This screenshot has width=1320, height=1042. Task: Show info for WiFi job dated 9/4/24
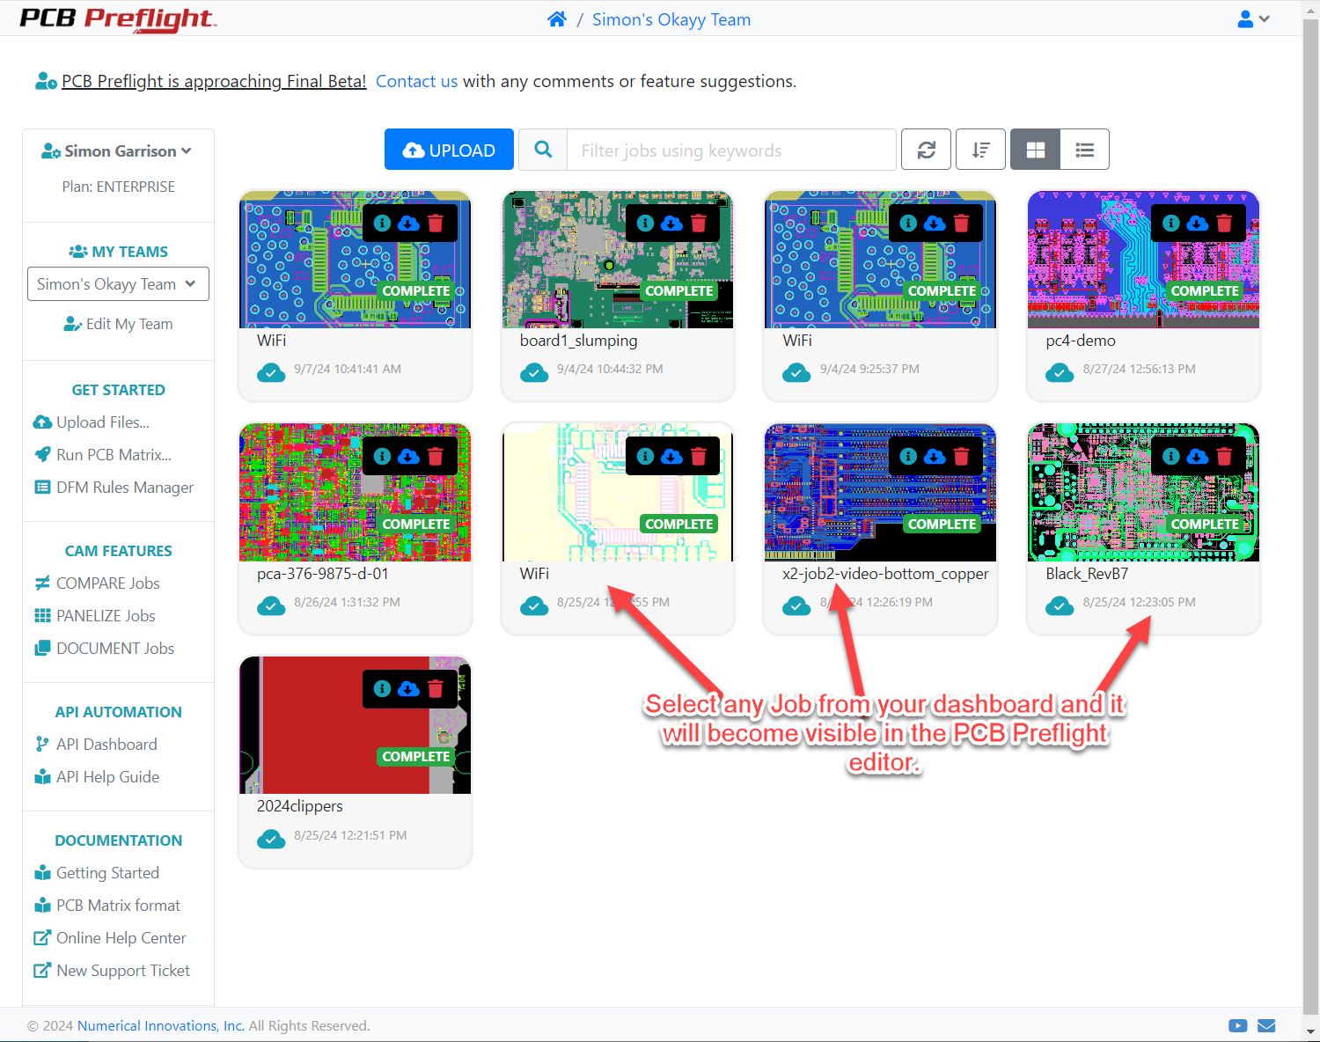coord(908,223)
